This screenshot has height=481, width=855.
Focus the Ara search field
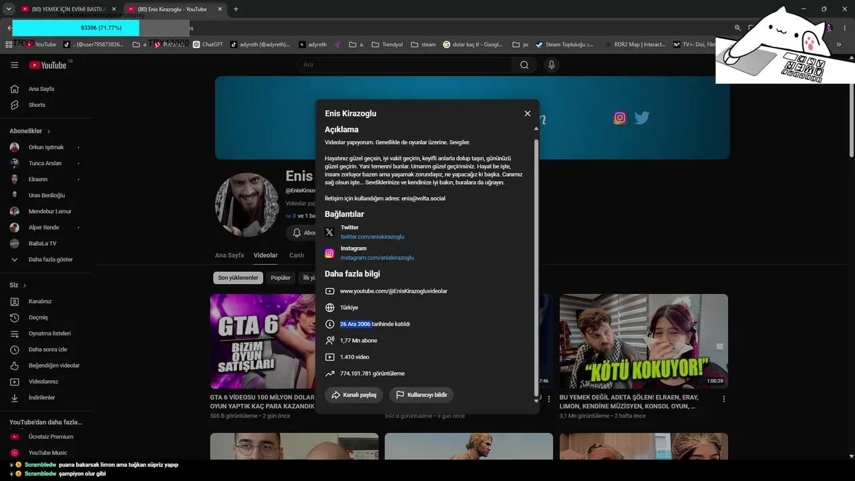click(x=404, y=65)
